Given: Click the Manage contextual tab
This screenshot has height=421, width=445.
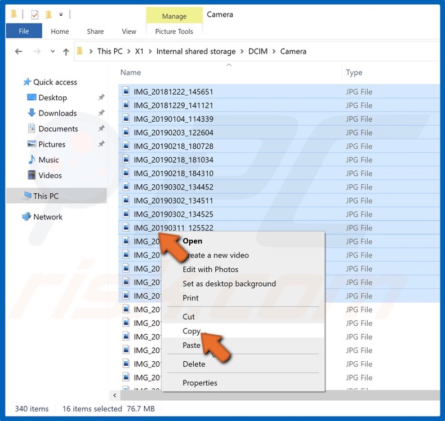Looking at the screenshot, I should click(174, 16).
